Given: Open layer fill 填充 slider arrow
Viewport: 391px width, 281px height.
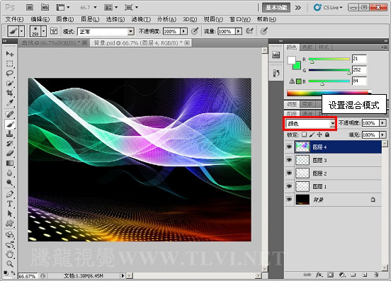Looking at the screenshot, I should click(382, 134).
